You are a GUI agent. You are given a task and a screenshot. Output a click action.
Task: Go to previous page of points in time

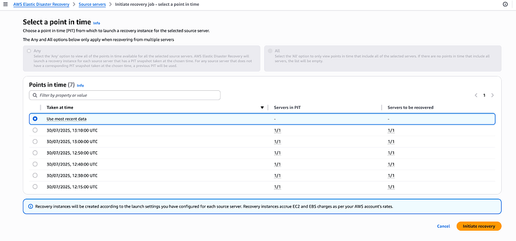point(476,95)
